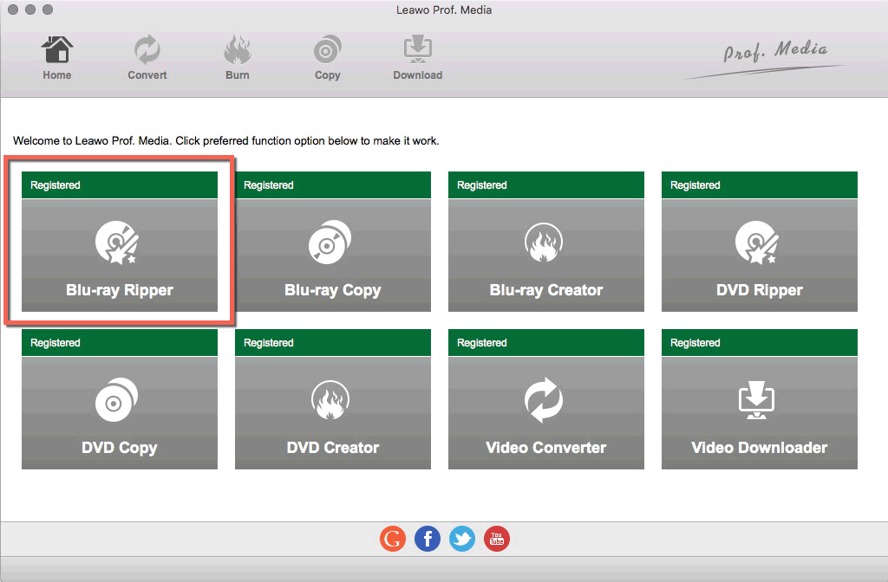The height and width of the screenshot is (582, 888).
Task: Launch the DVD Ripper tile
Action: pos(760,242)
